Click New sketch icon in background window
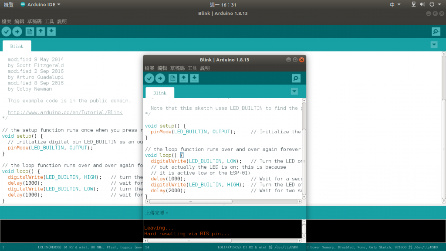 click(x=30, y=31)
